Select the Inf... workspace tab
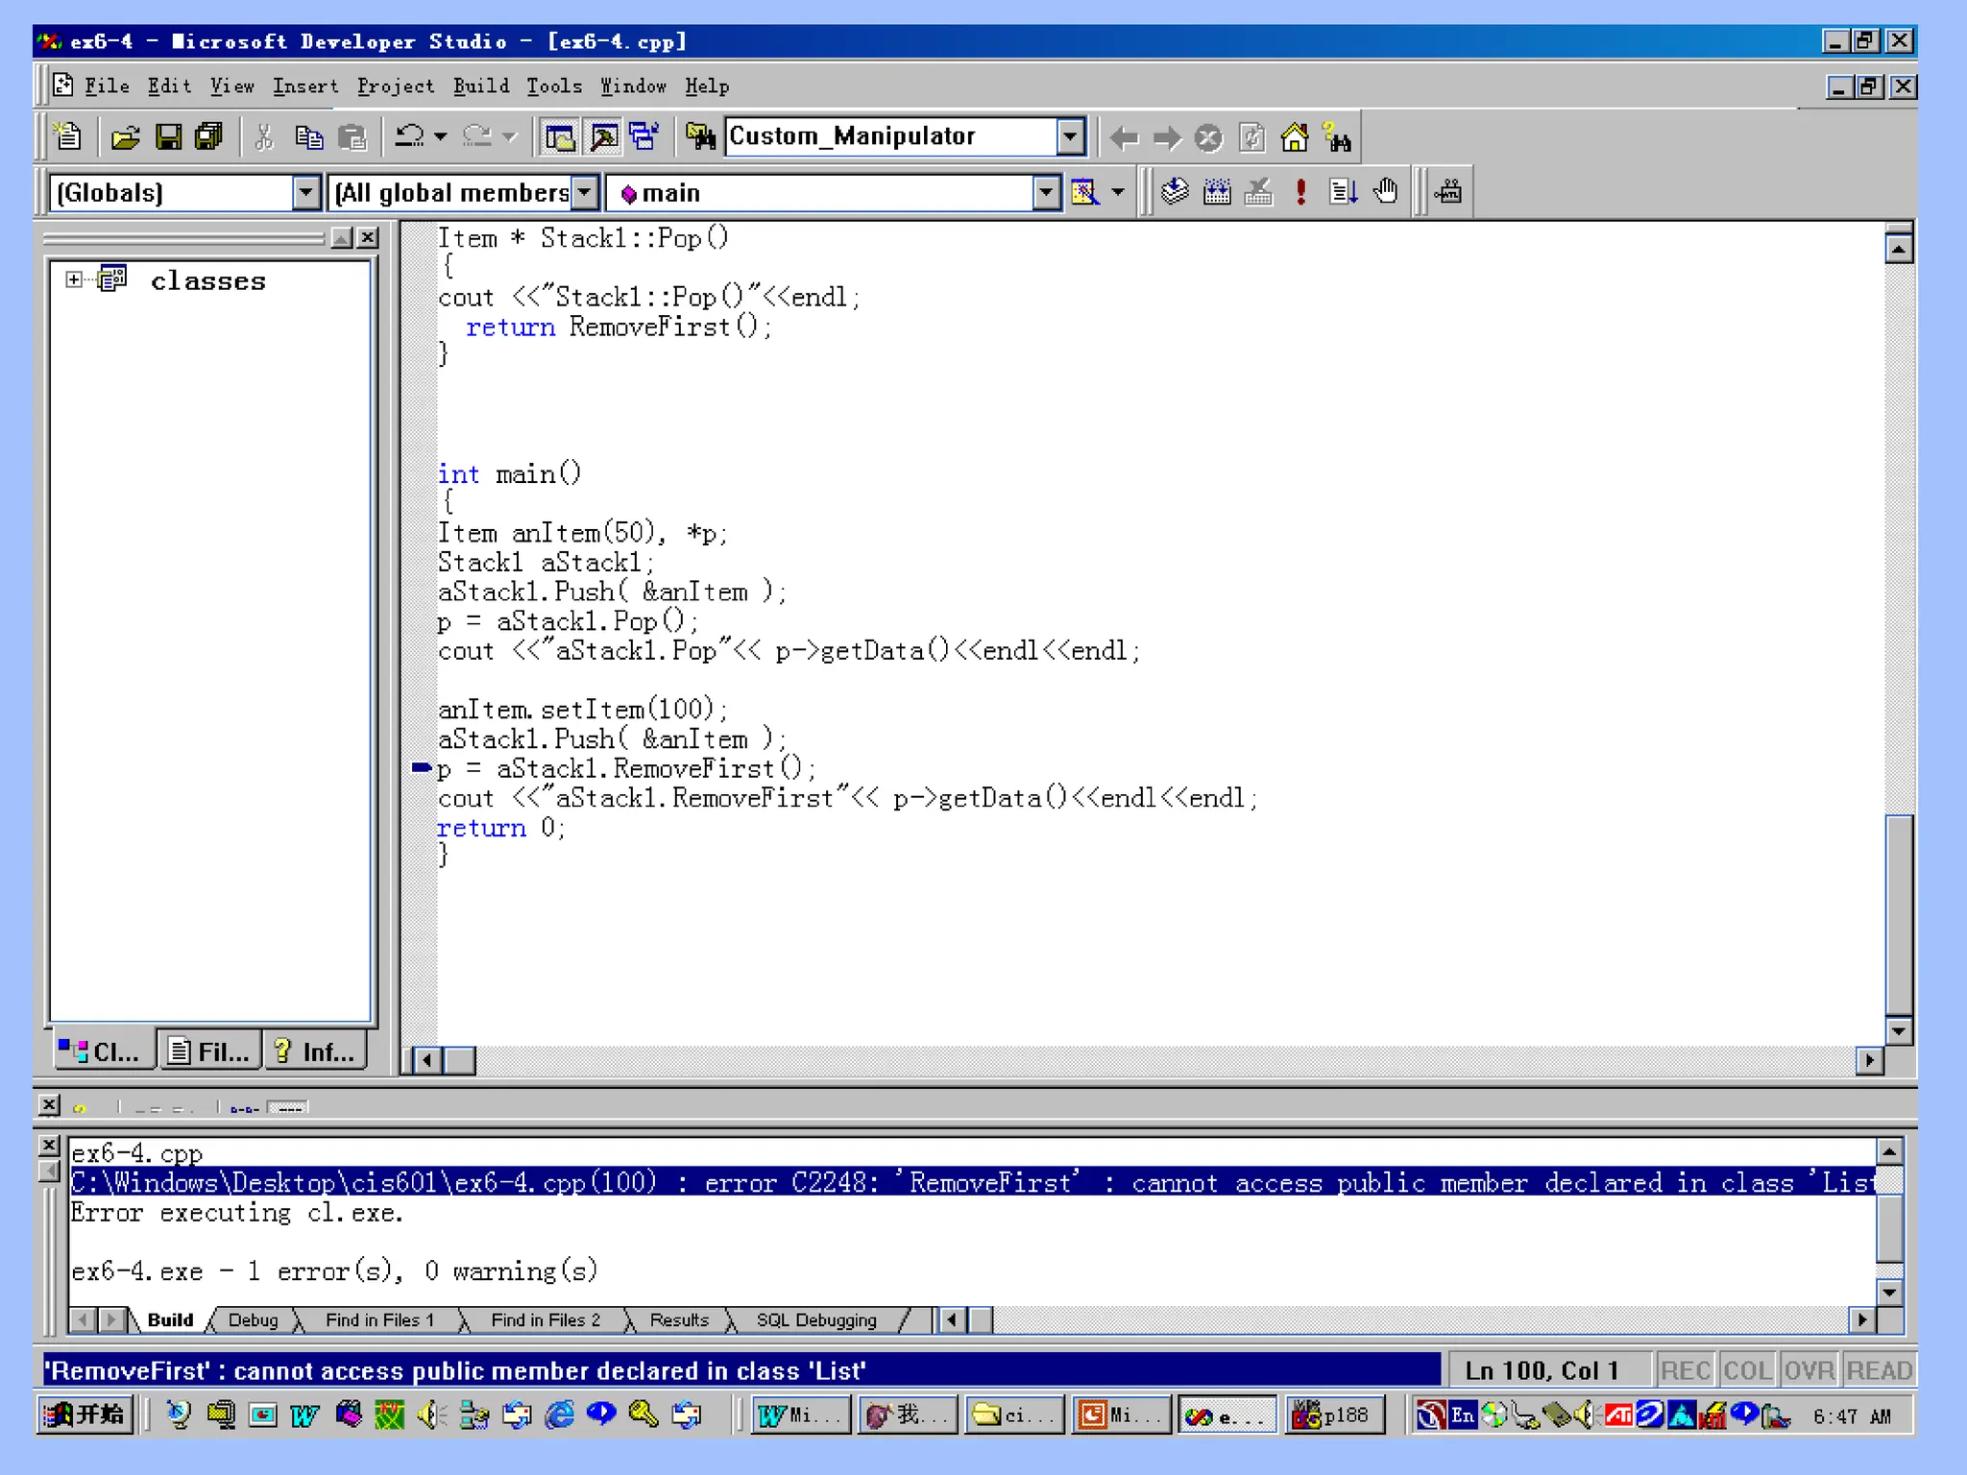Image resolution: width=1967 pixels, height=1475 pixels. [x=316, y=1052]
